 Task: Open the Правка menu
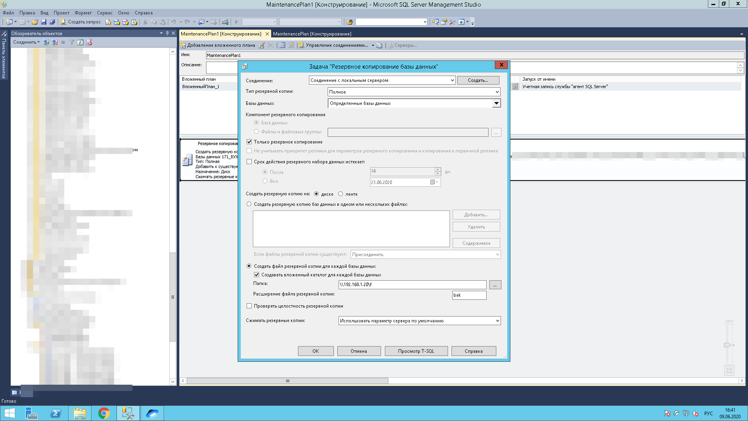tap(27, 13)
